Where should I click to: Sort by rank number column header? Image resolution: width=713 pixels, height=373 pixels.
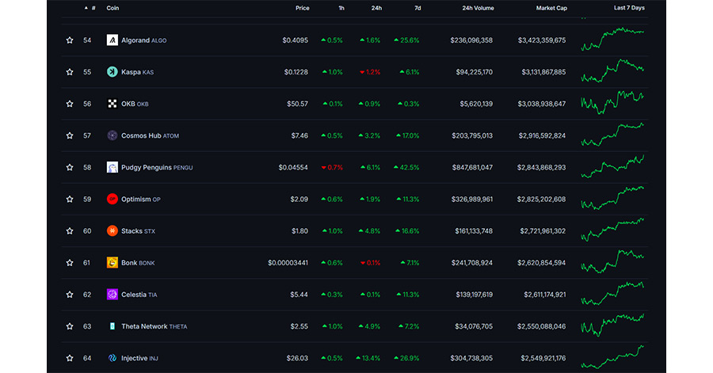click(x=93, y=8)
